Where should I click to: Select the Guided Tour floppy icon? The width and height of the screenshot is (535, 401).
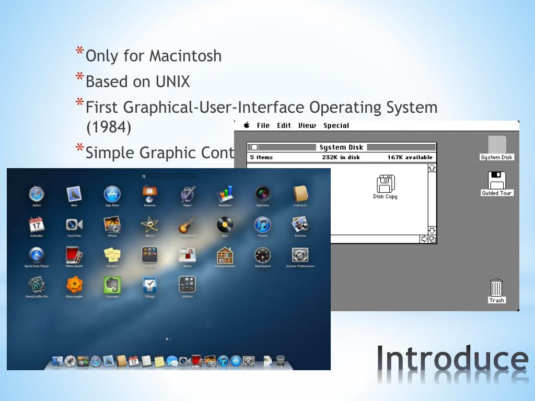(497, 184)
